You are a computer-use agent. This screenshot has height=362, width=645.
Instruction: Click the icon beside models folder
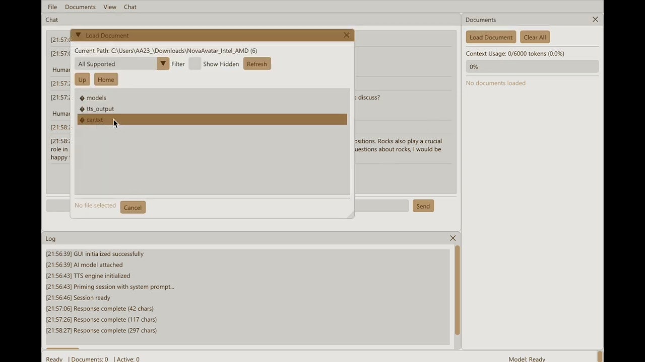(82, 98)
